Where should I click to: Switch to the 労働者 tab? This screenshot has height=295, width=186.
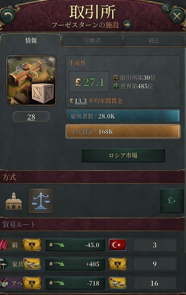[92, 41]
